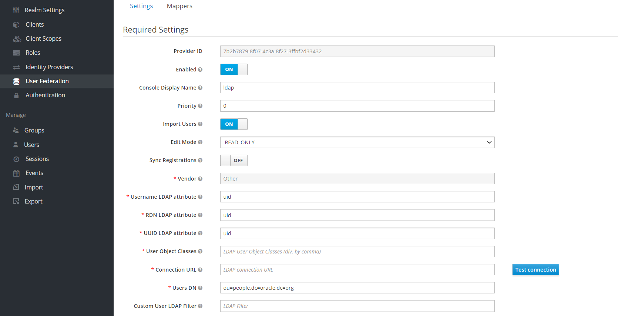Switch to the Mappers tab

(179, 6)
